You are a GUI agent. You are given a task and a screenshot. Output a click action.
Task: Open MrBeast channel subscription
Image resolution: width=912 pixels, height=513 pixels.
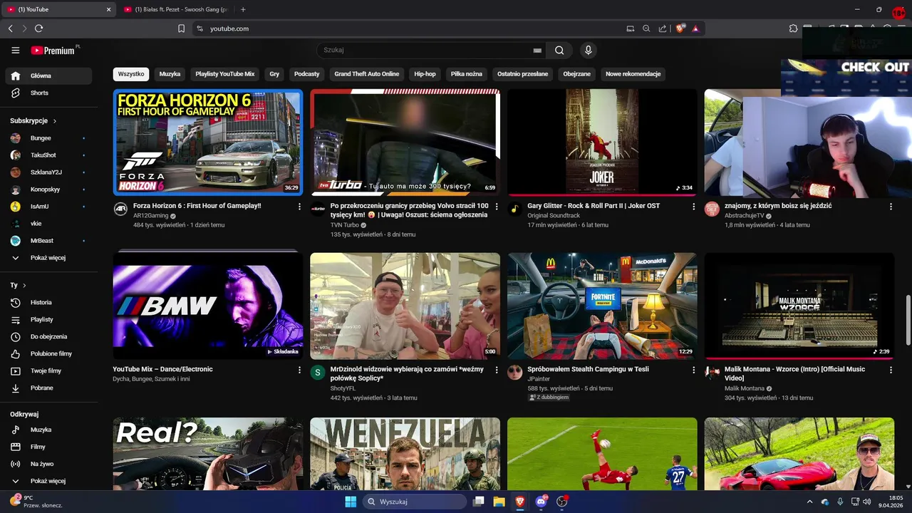[48, 240]
